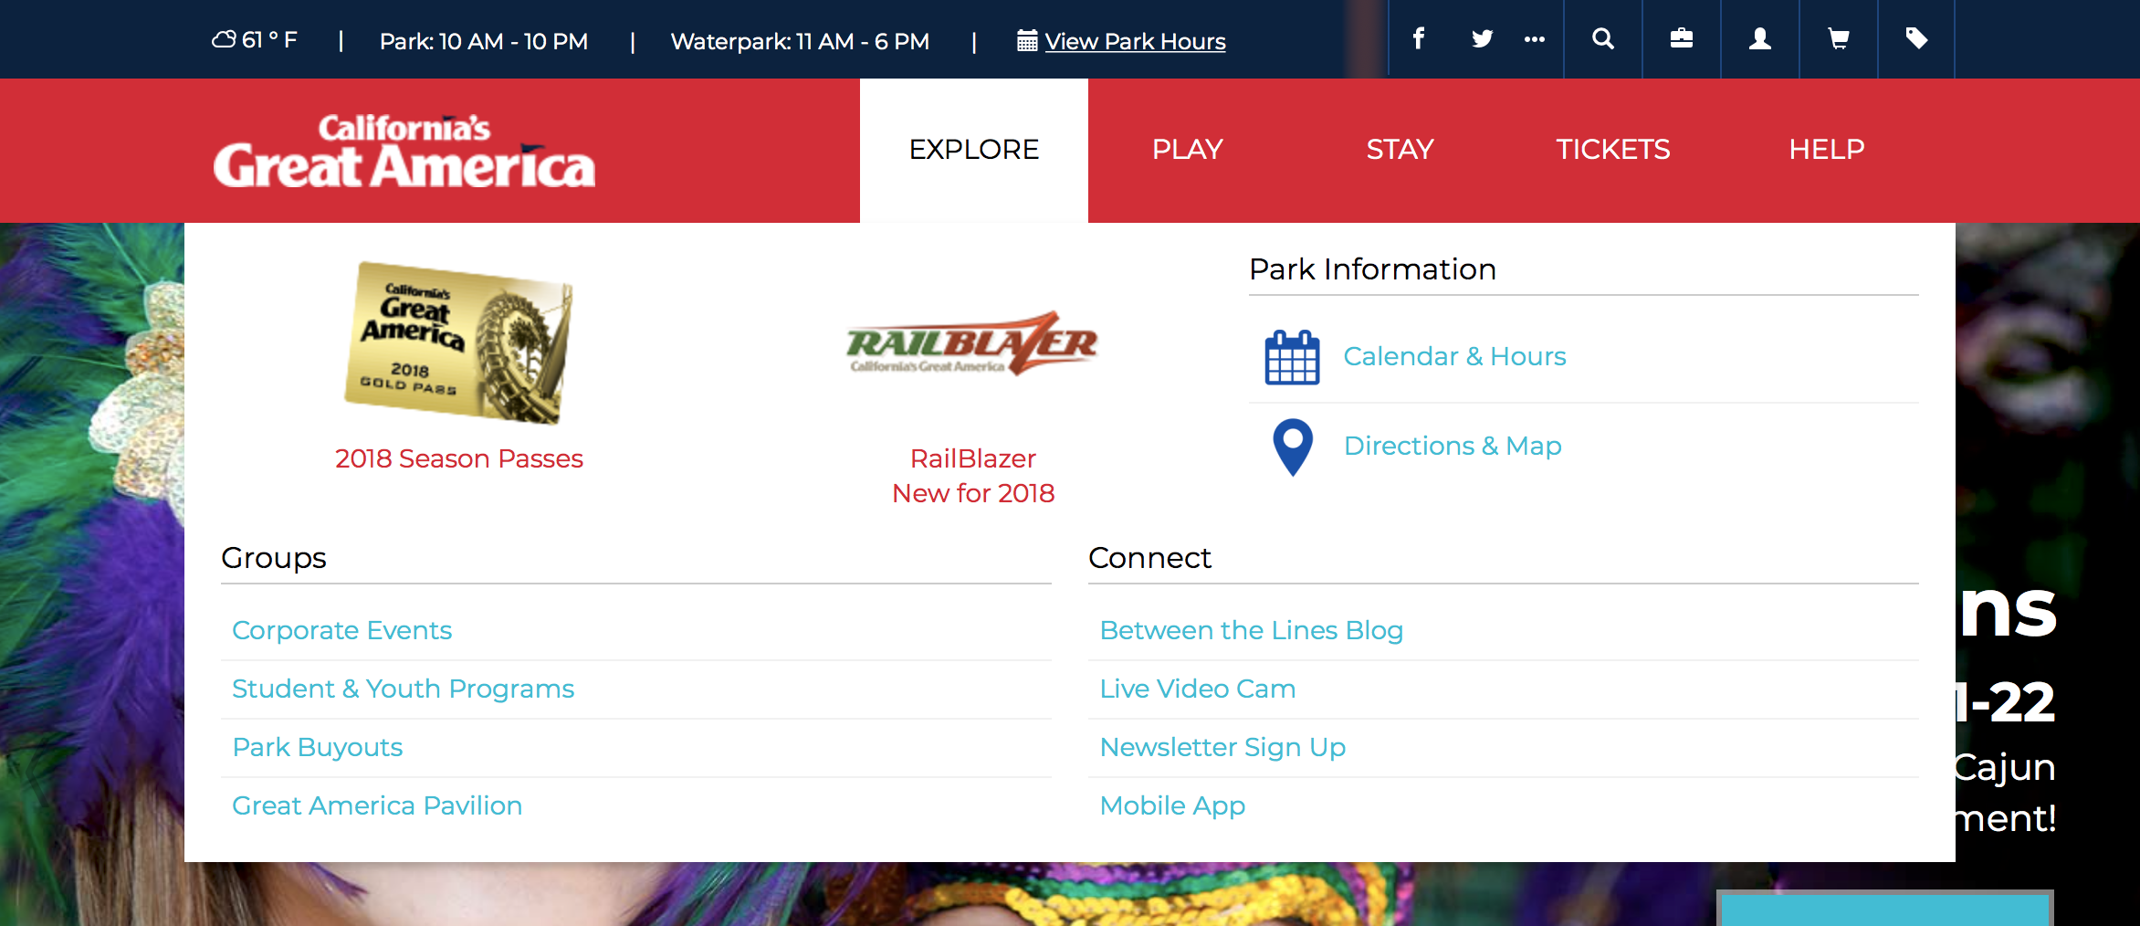Open RailBlazer New for 2018 link
The width and height of the screenshot is (2140, 926).
[973, 476]
